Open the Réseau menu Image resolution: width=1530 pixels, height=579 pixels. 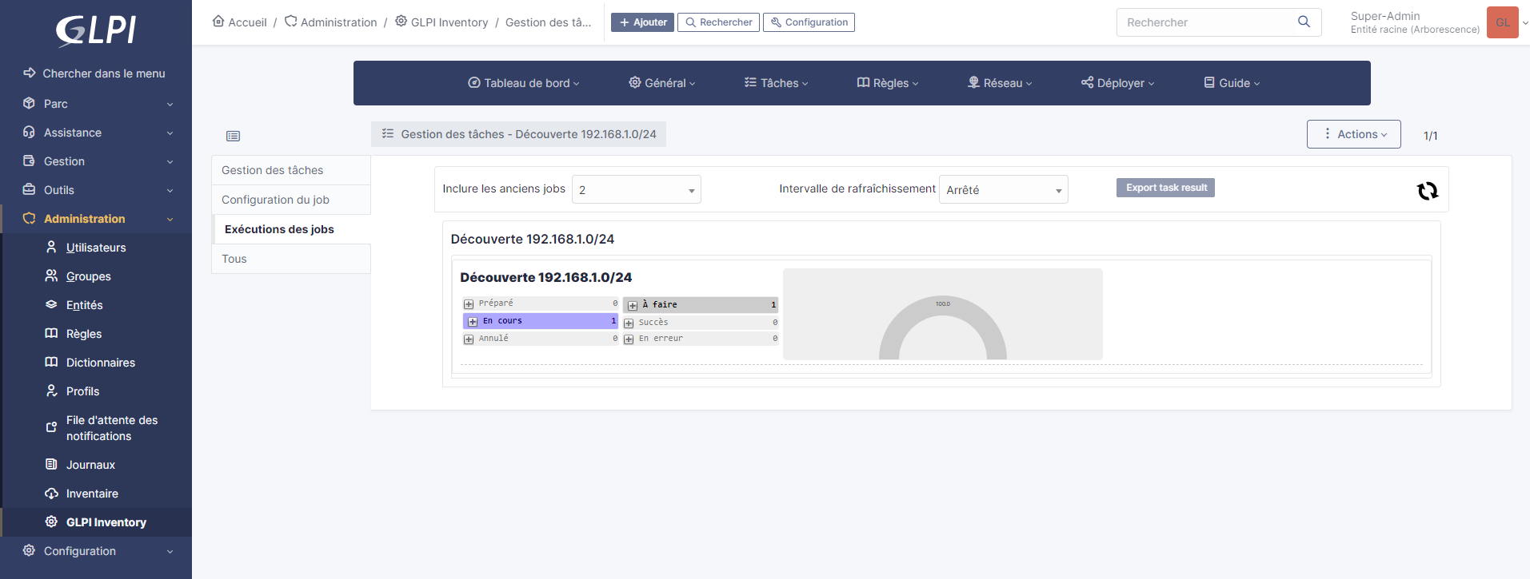[1001, 83]
